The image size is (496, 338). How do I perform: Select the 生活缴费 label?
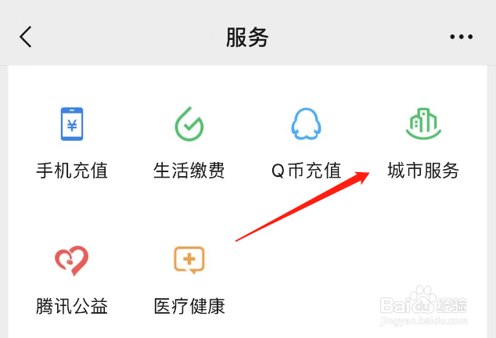pos(189,171)
